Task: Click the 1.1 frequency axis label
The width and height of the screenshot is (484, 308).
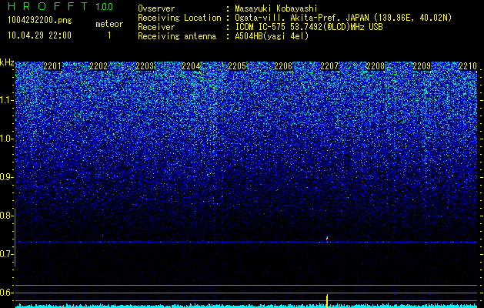Action: click(x=6, y=100)
